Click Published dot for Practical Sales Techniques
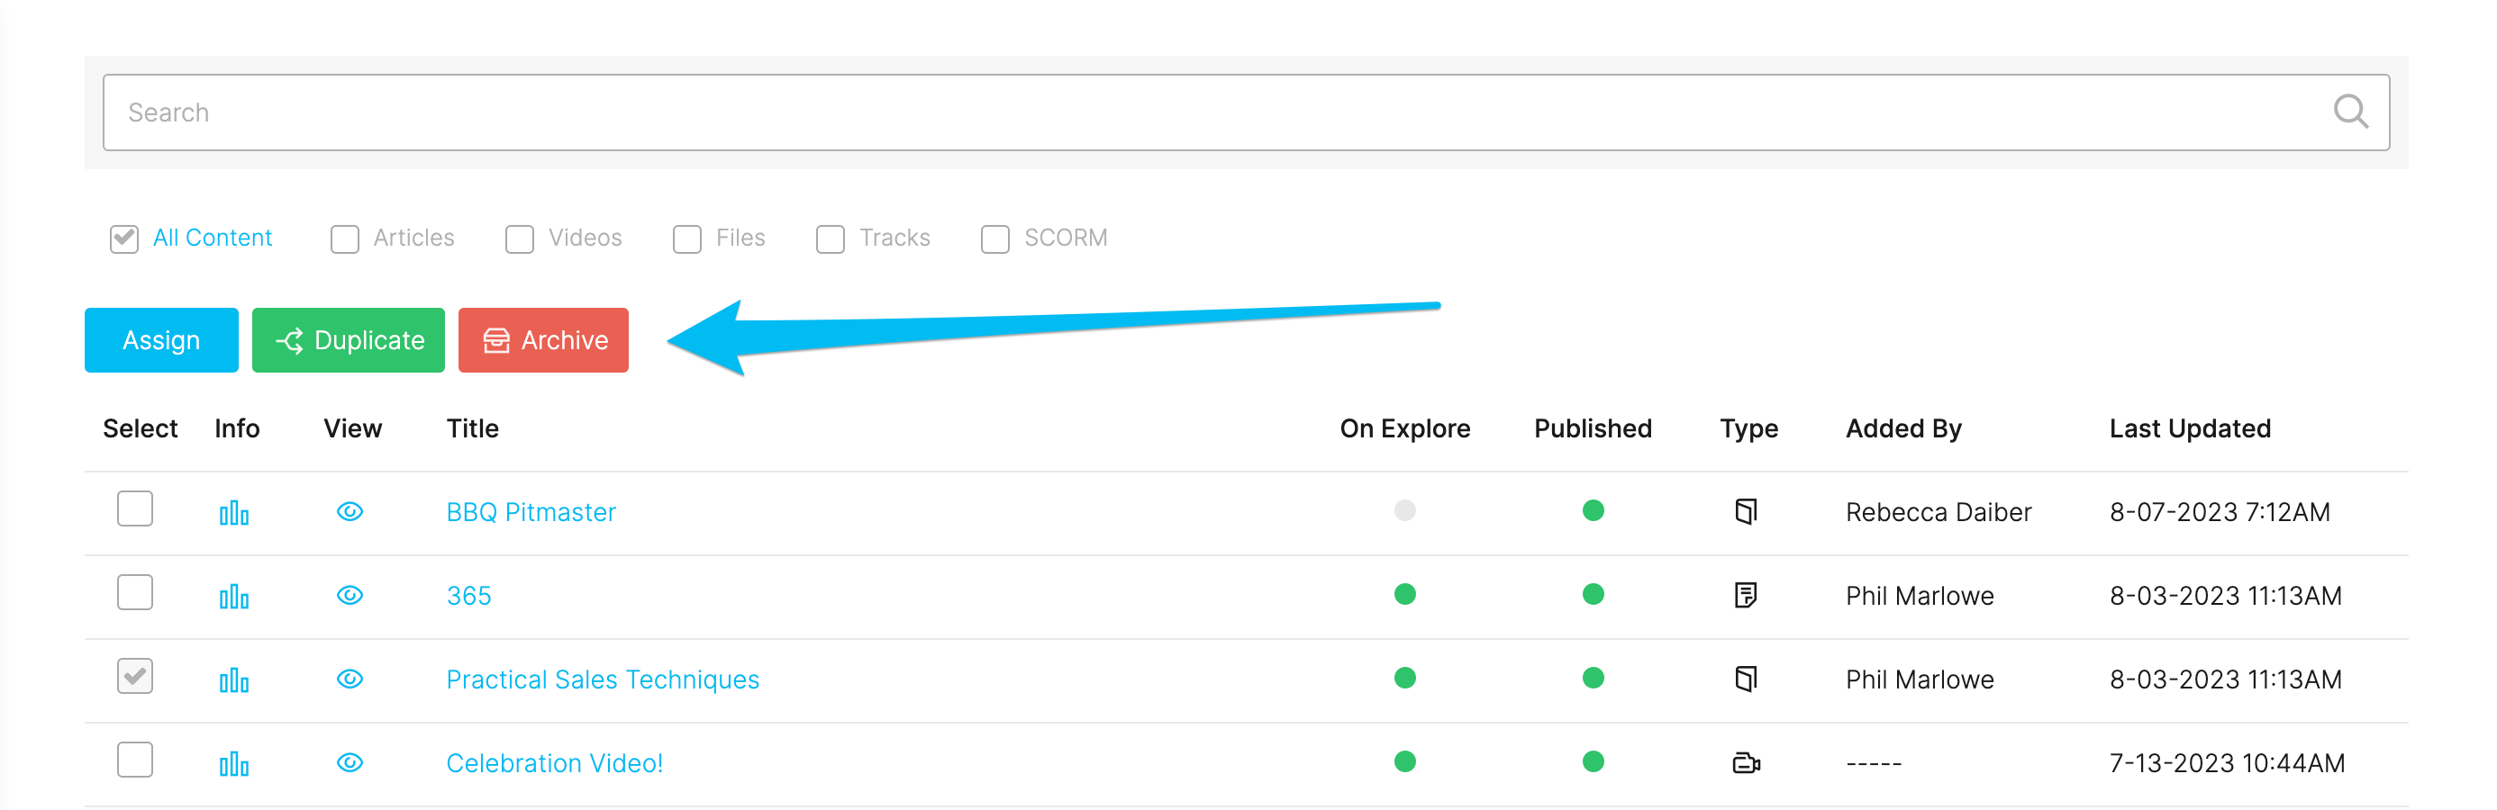This screenshot has width=2497, height=810. coord(1593,679)
